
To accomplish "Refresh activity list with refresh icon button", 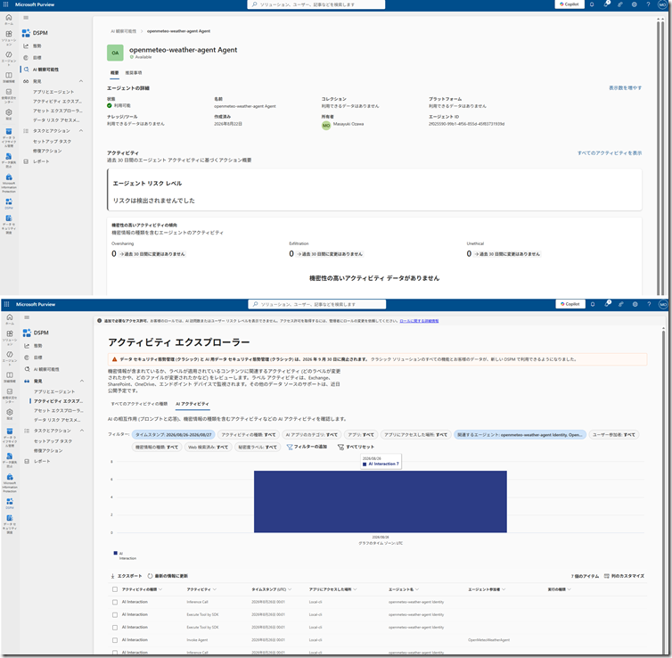I will click(x=168, y=576).
